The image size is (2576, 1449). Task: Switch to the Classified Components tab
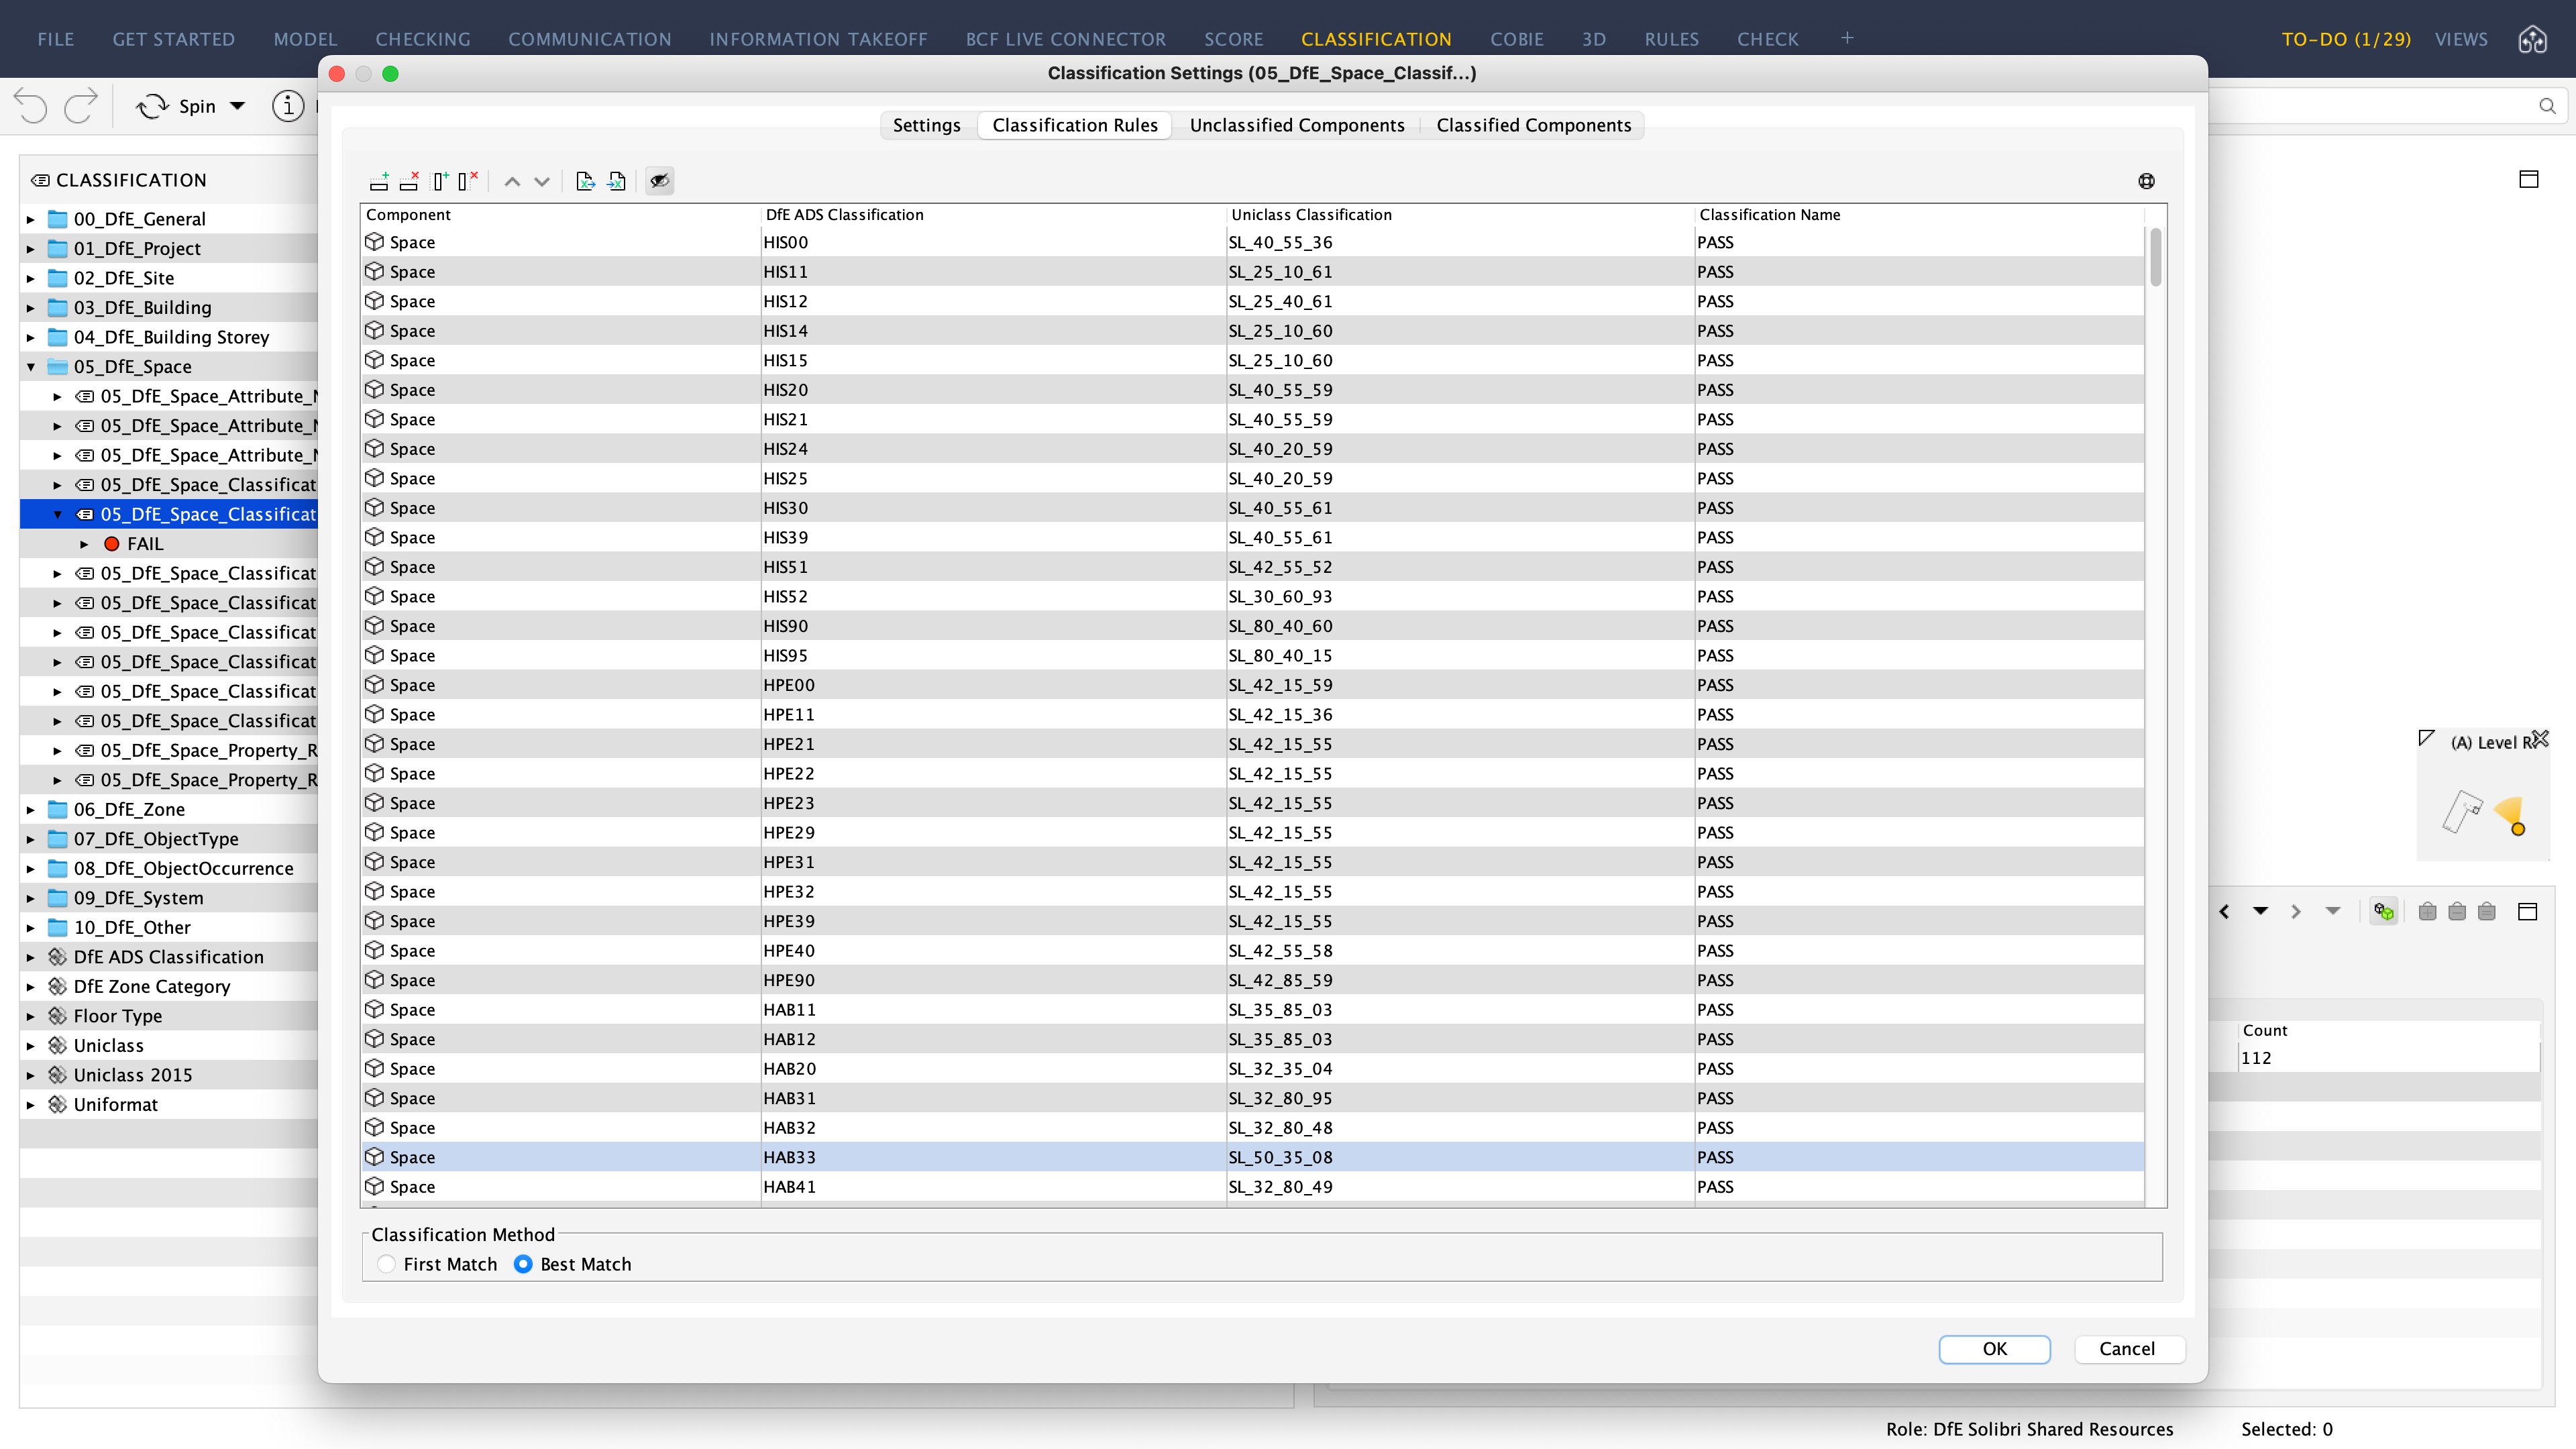click(1533, 125)
